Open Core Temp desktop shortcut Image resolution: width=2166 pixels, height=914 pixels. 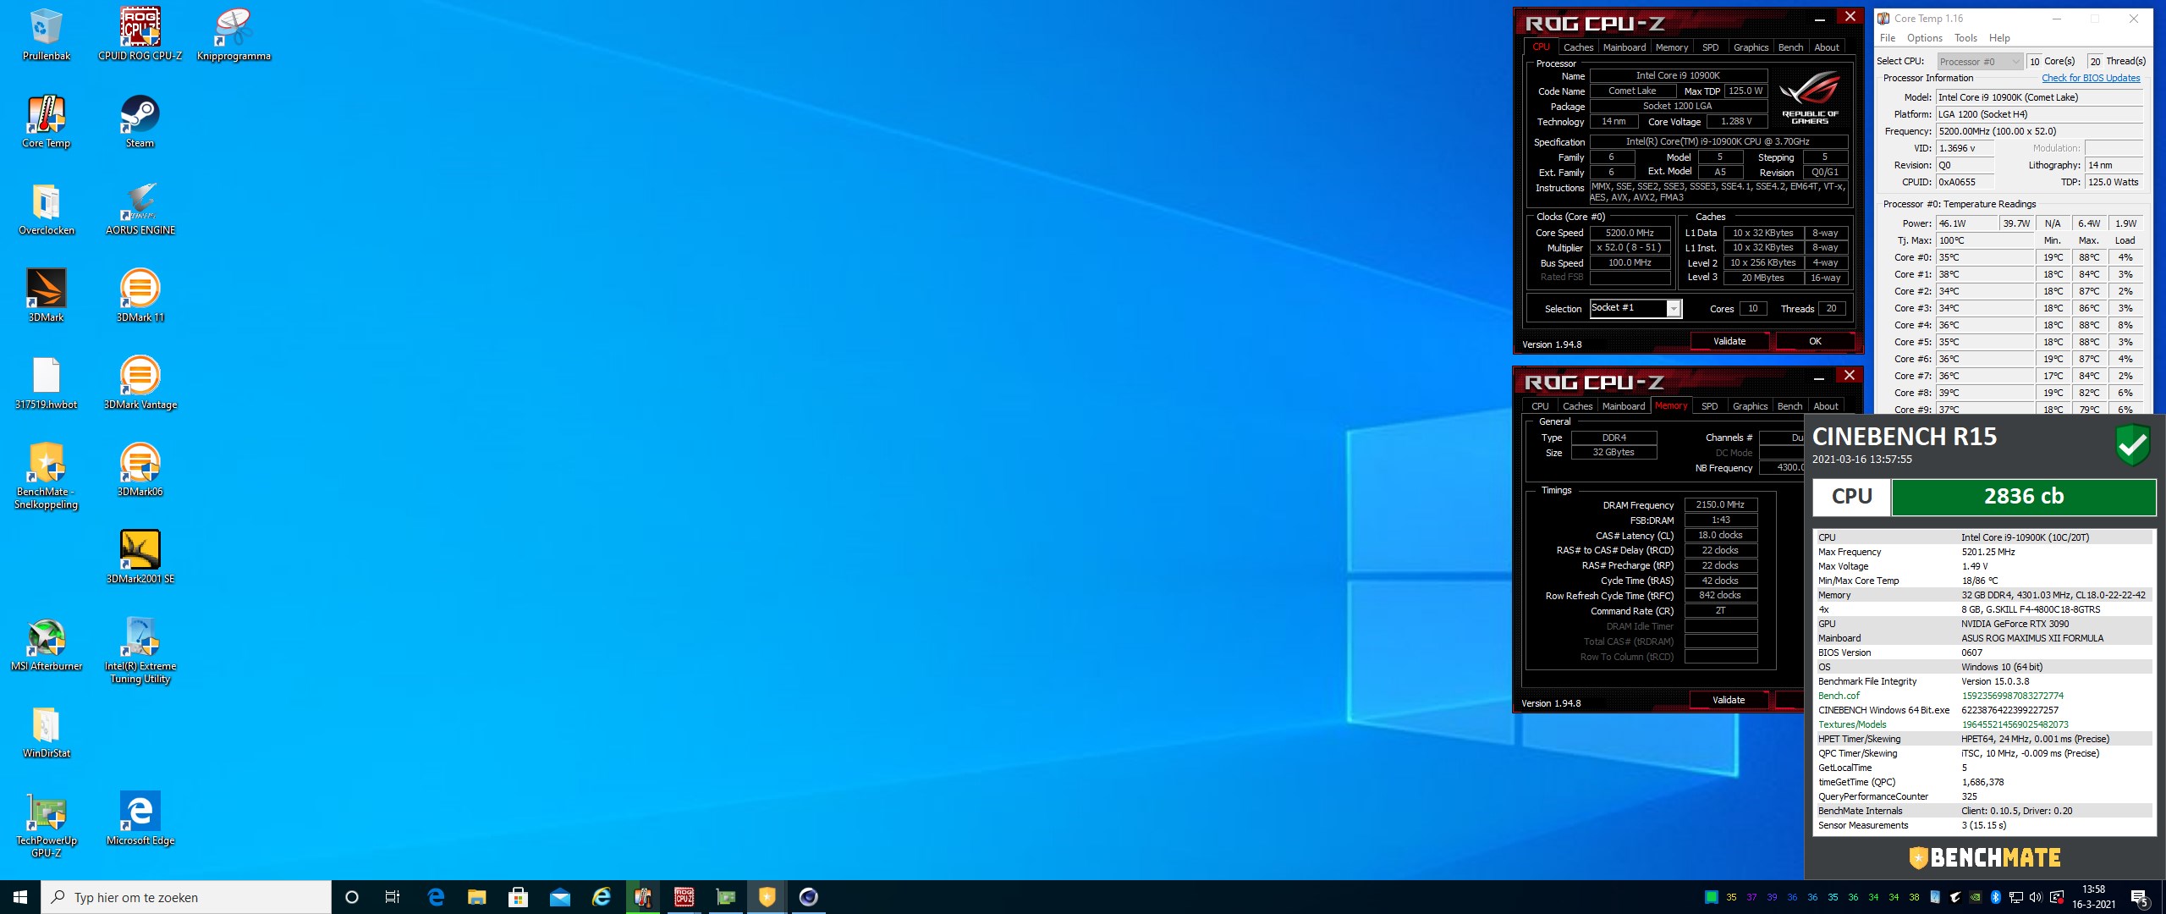tap(46, 122)
